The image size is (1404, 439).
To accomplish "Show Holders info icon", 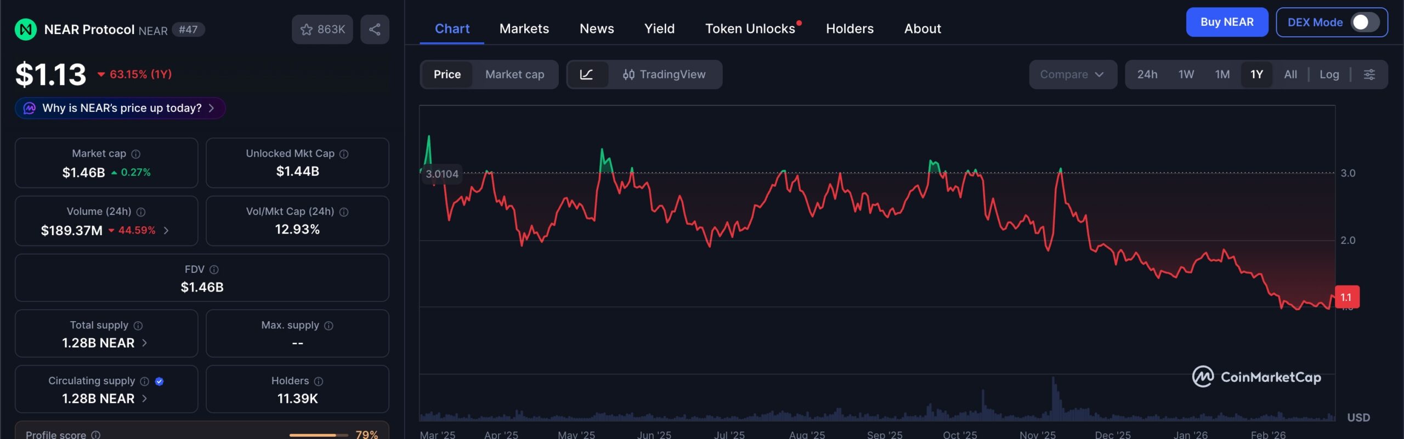I will coord(319,381).
